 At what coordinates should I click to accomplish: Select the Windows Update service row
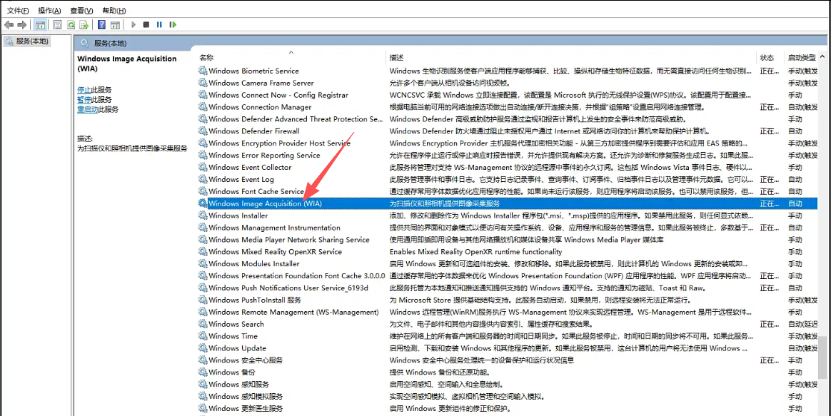[x=238, y=348]
